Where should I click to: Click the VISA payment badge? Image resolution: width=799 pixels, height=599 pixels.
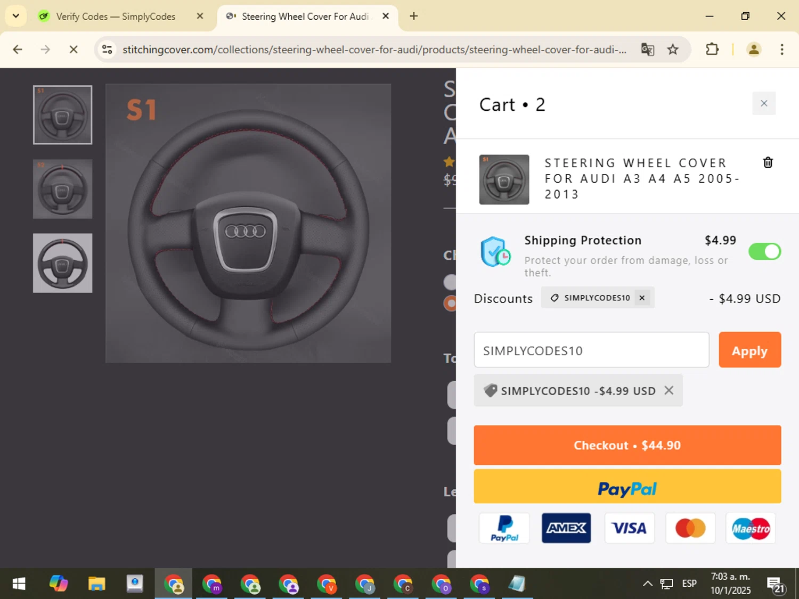pyautogui.click(x=629, y=528)
